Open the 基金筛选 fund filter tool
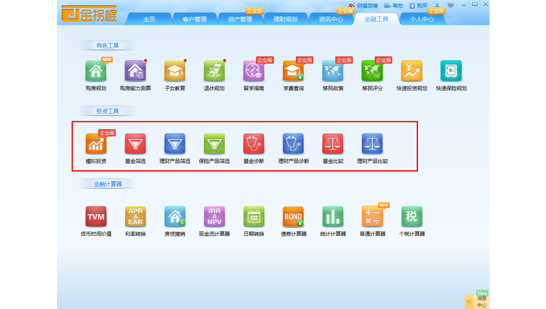Screen dimensions: 546x309 click(135, 144)
